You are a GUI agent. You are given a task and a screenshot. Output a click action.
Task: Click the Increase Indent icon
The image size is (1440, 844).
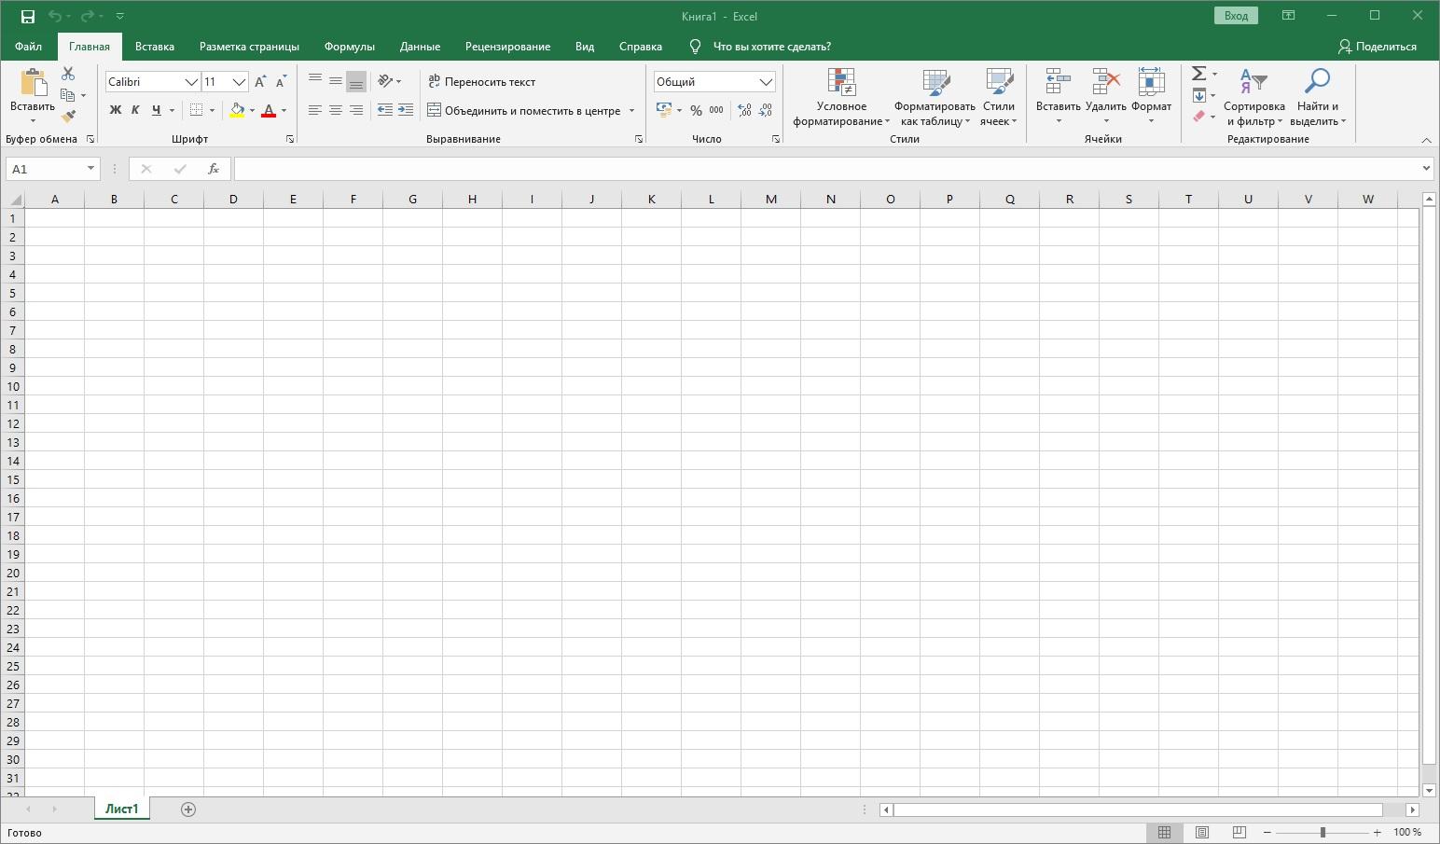[x=406, y=110]
